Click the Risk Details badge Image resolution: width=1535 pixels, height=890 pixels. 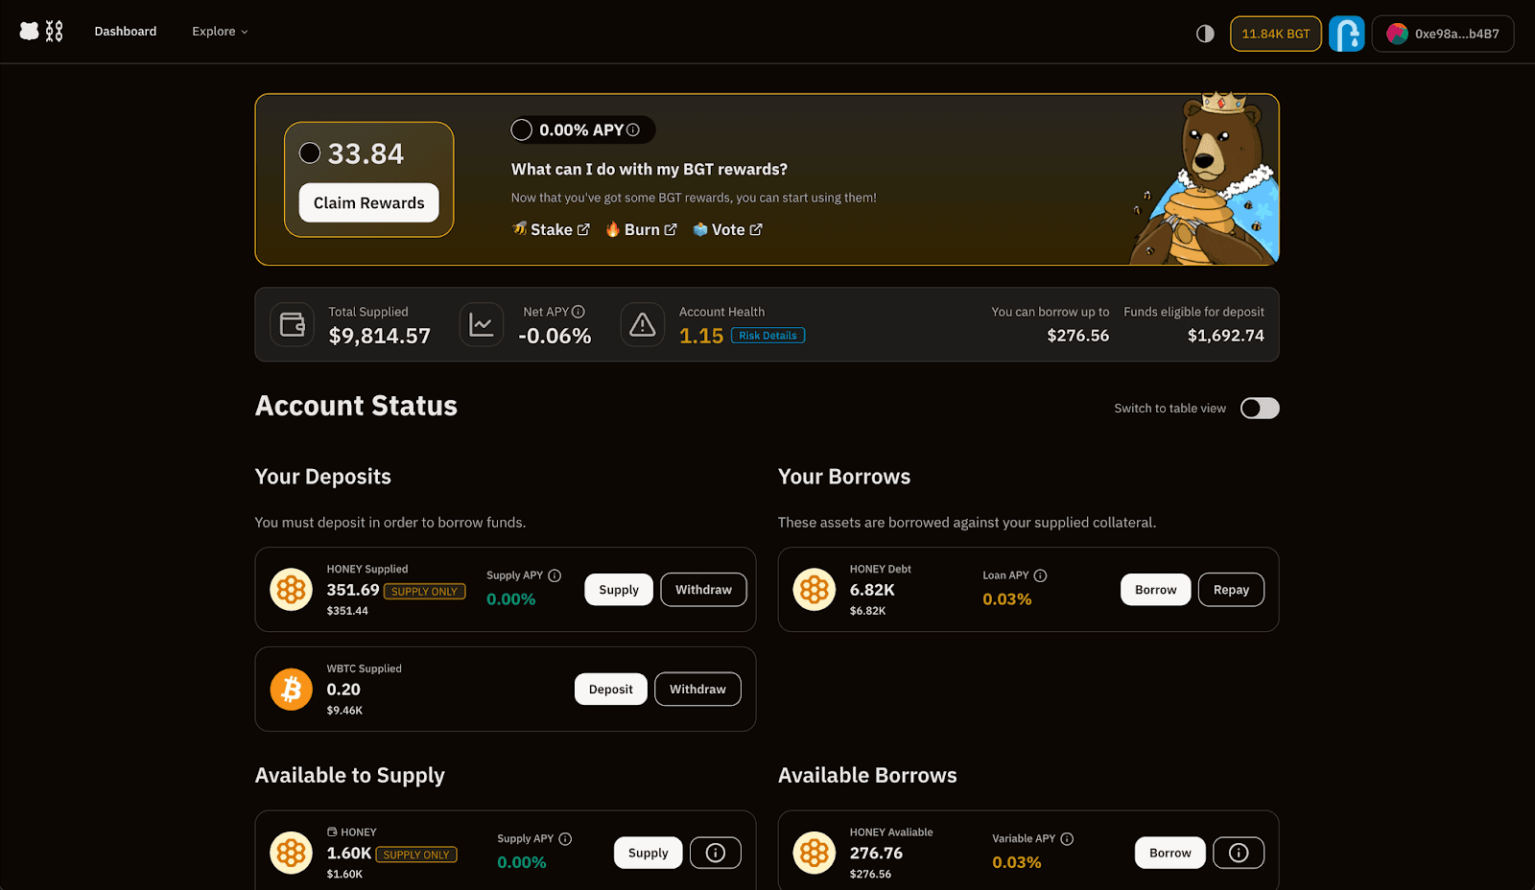click(x=767, y=336)
